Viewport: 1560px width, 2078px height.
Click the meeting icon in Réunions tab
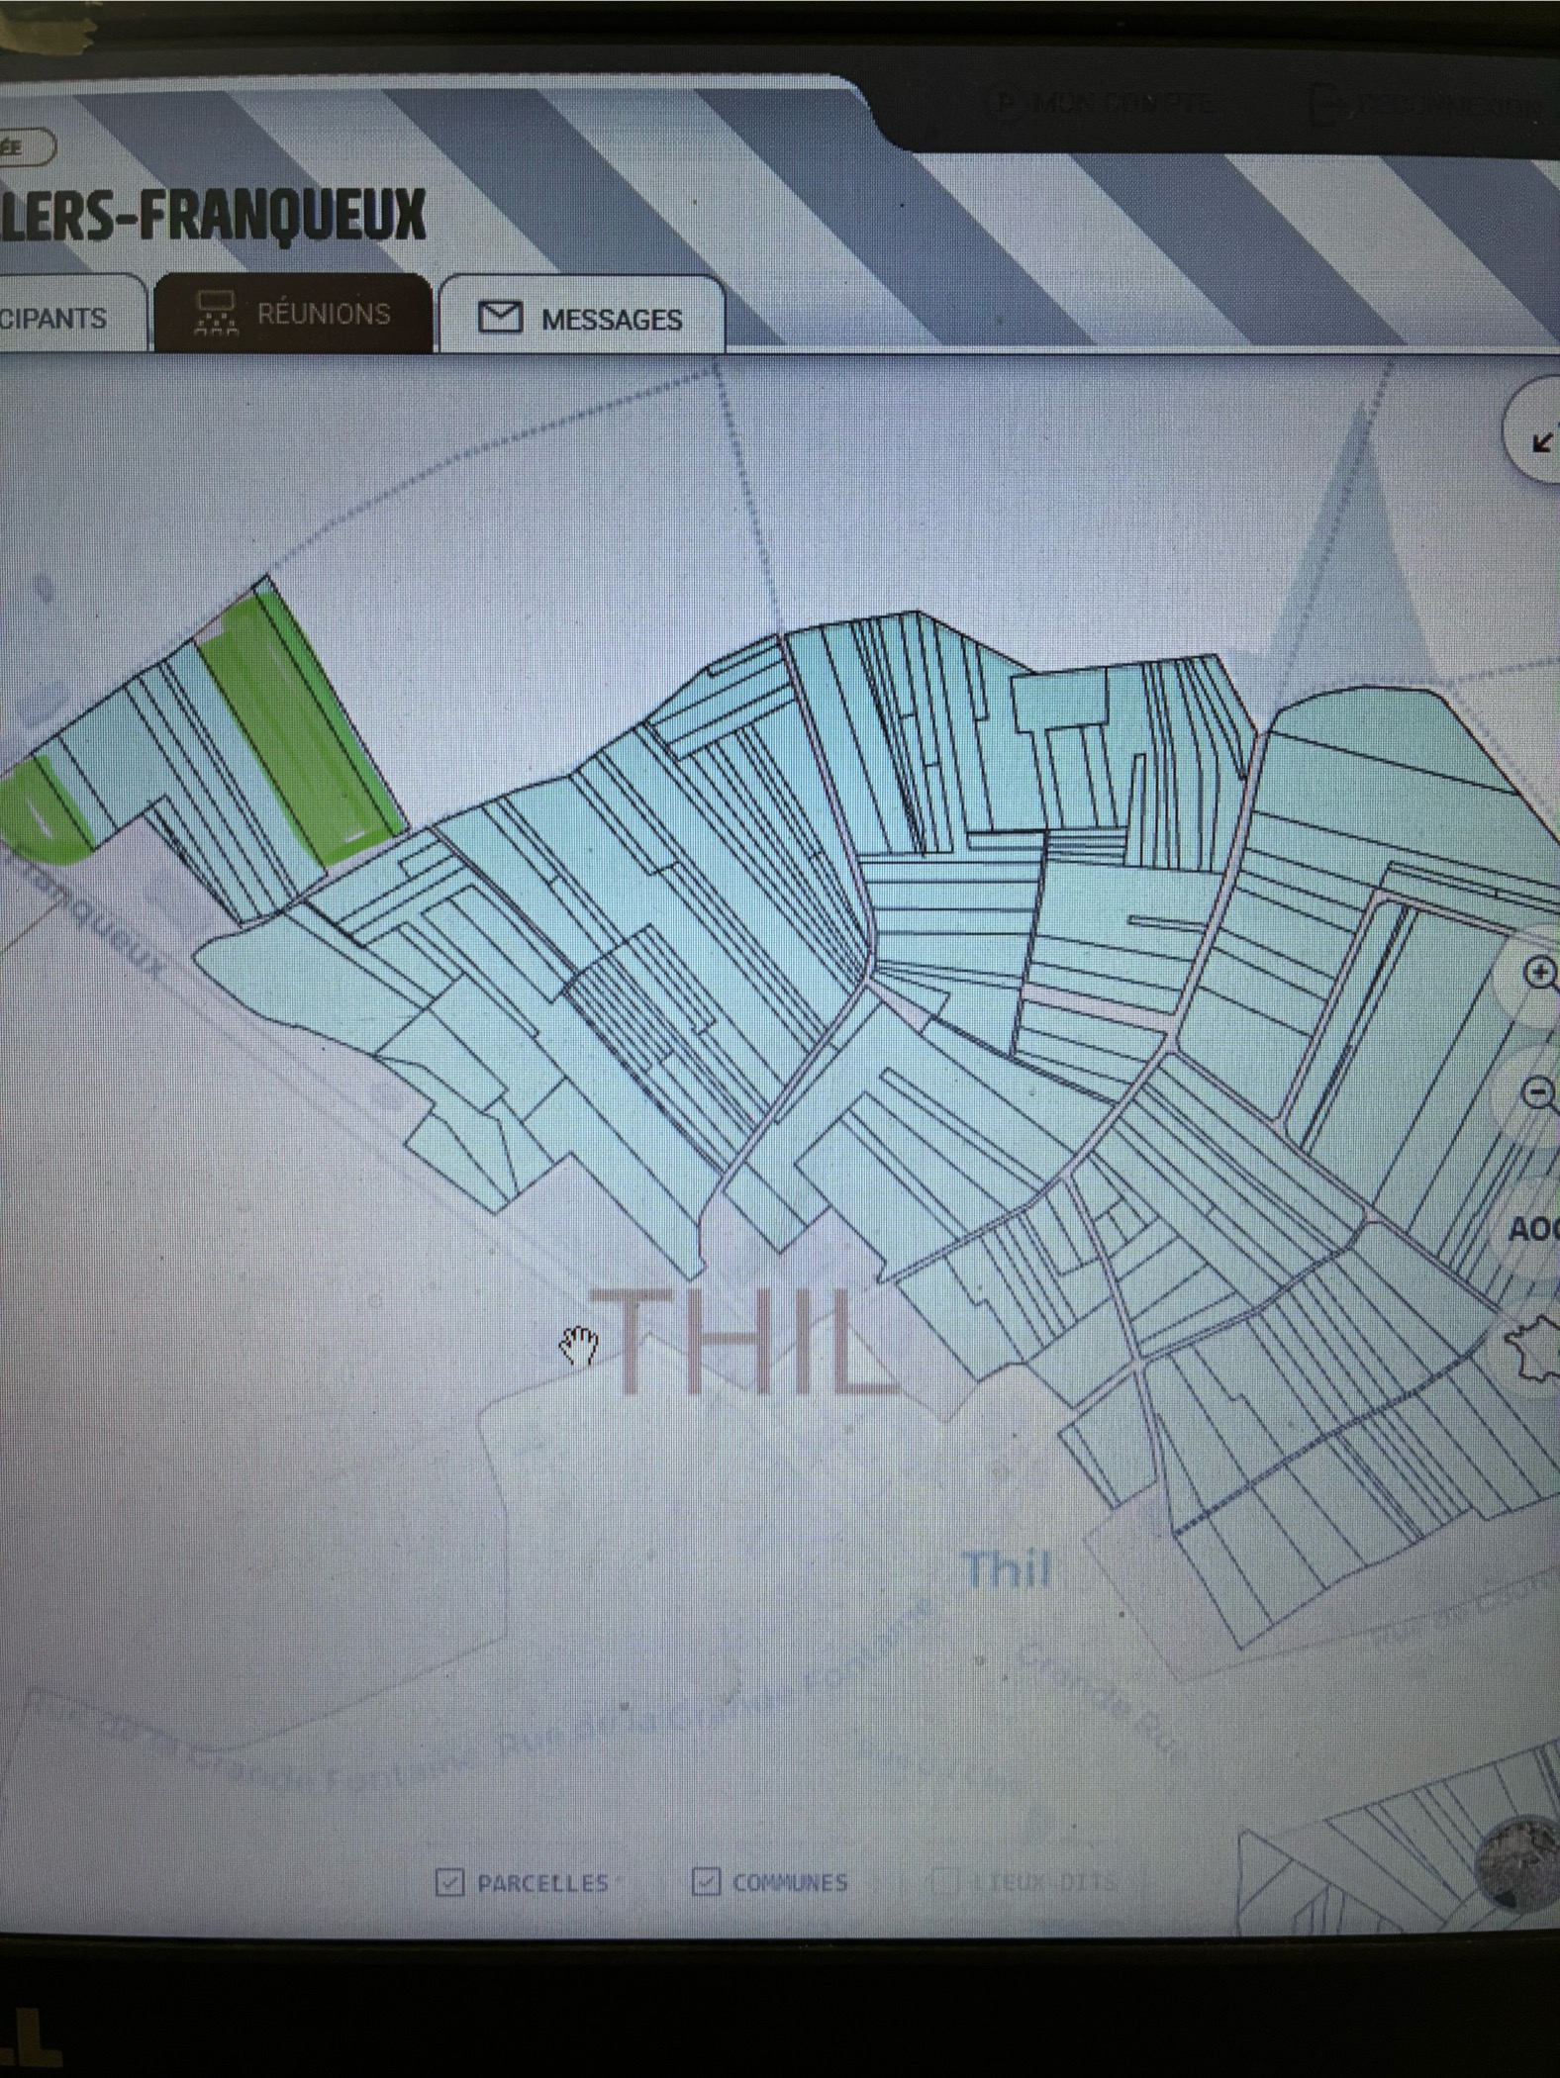pyautogui.click(x=216, y=314)
